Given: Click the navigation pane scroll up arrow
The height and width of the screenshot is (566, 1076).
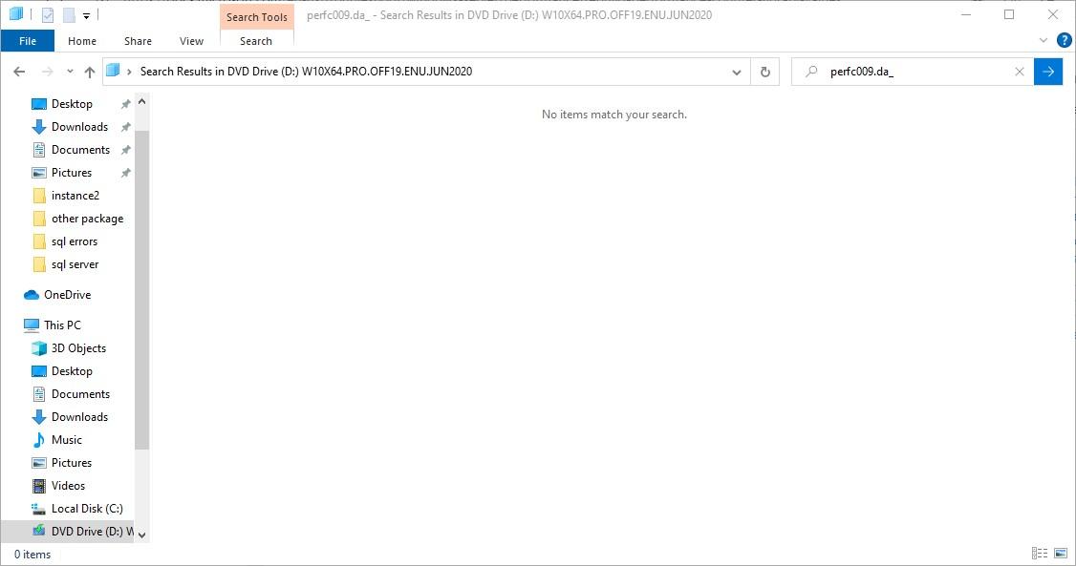Looking at the screenshot, I should [142, 101].
